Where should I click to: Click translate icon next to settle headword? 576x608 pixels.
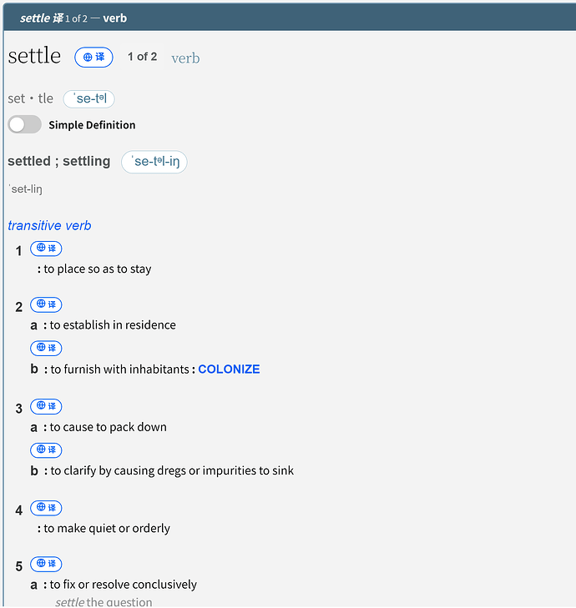[93, 58]
